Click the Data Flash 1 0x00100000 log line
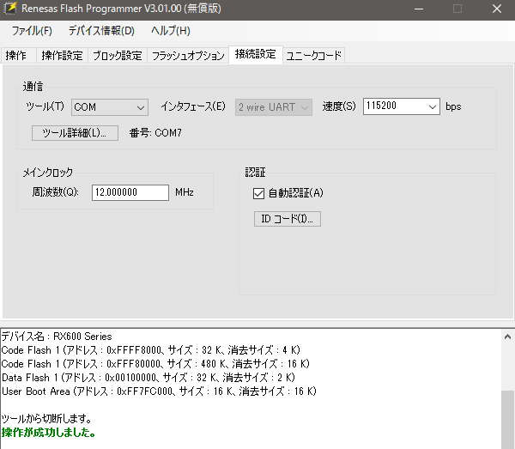 point(148,378)
